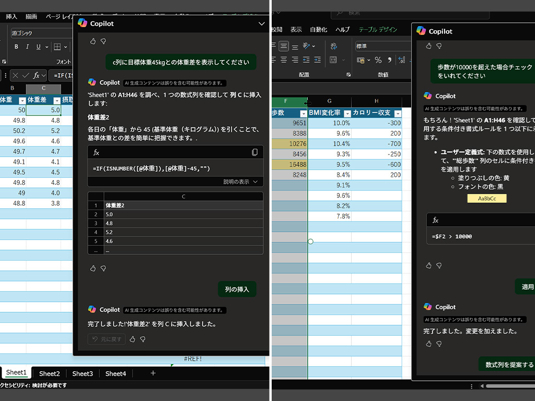Thumbs up the 完了しました '体重差2' response
Image resolution: width=535 pixels, height=401 pixels.
click(132, 339)
